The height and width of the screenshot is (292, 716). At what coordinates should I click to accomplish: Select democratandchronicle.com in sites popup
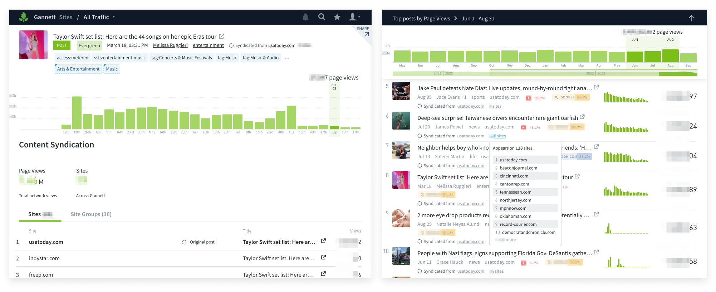pyautogui.click(x=525, y=232)
